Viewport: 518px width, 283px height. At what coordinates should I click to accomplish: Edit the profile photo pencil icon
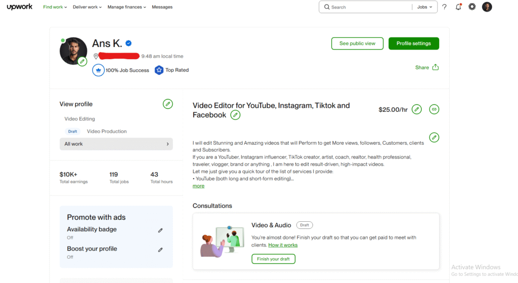[82, 61]
